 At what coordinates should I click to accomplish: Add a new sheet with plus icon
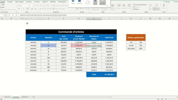coord(33,97)
